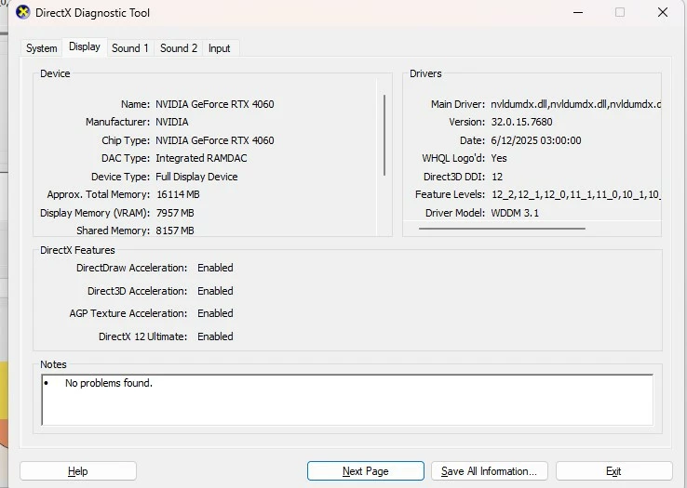The image size is (687, 488).
Task: Open the Sound 2 tab
Action: coord(179,48)
